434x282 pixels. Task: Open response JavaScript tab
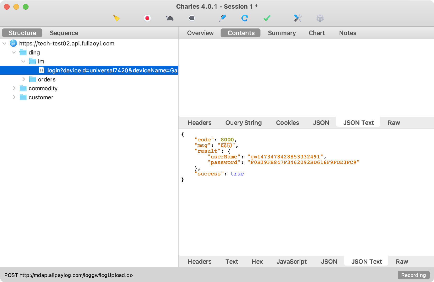291,262
